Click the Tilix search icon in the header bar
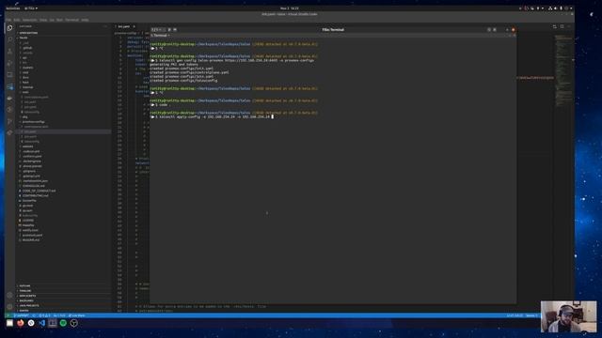602x338 pixels. point(489,29)
